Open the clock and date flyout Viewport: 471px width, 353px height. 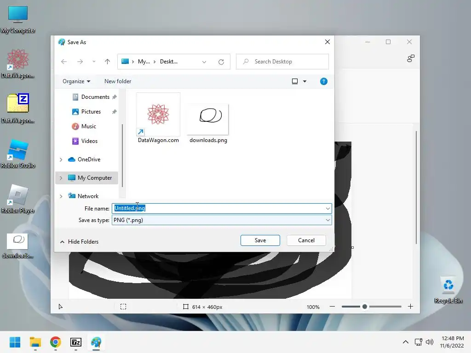click(x=452, y=342)
